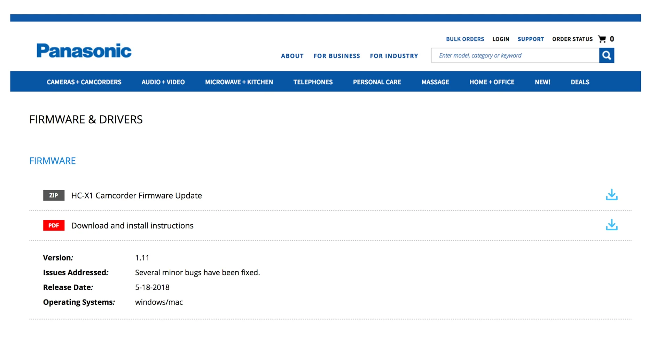
Task: Open the shopping cart icon
Action: tap(602, 39)
